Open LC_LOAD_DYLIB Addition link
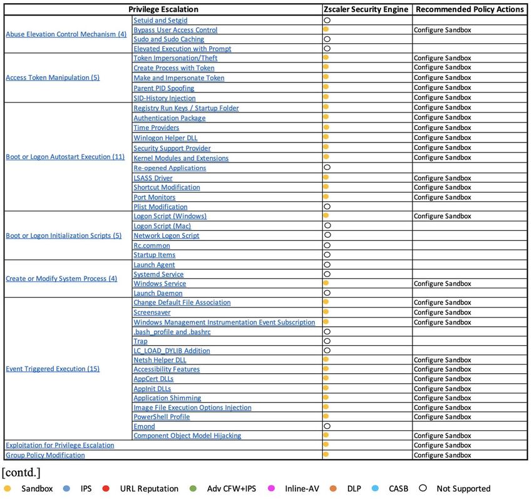Image resolution: width=532 pixels, height=499 pixels. click(171, 351)
